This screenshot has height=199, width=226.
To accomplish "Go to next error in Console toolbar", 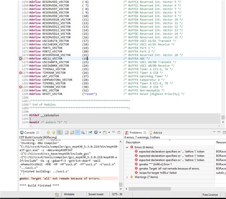I will (x=48, y=132).
